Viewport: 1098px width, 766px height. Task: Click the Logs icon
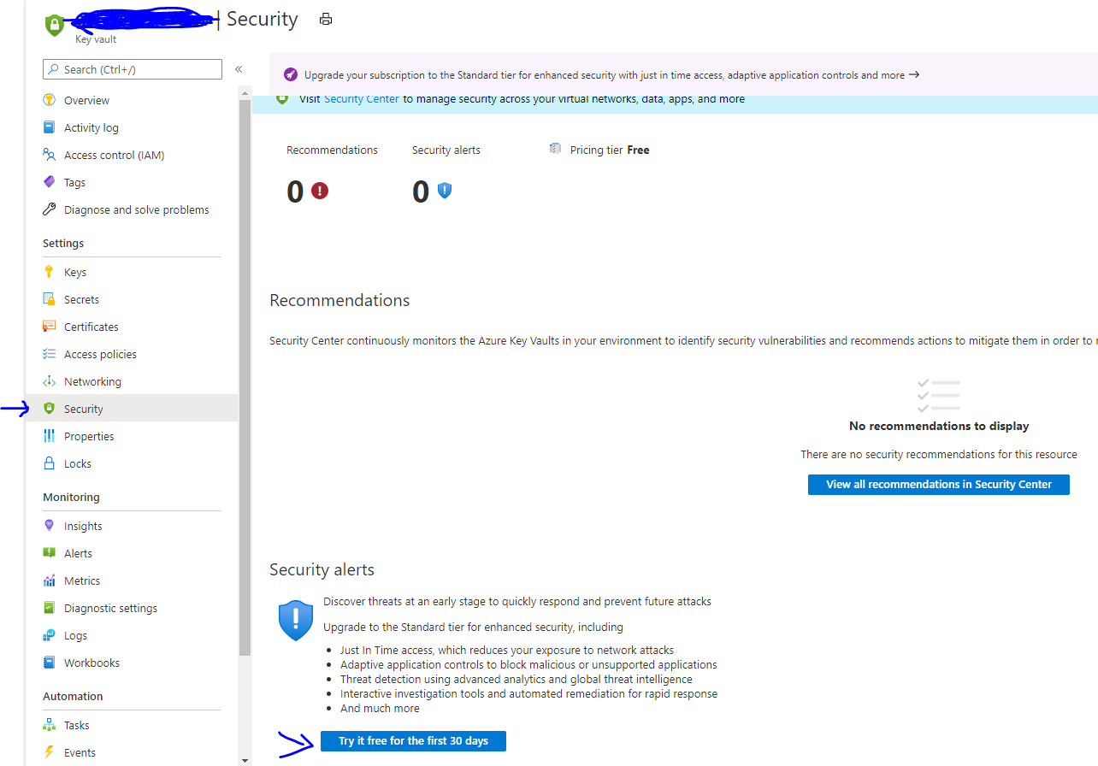pyautogui.click(x=49, y=635)
